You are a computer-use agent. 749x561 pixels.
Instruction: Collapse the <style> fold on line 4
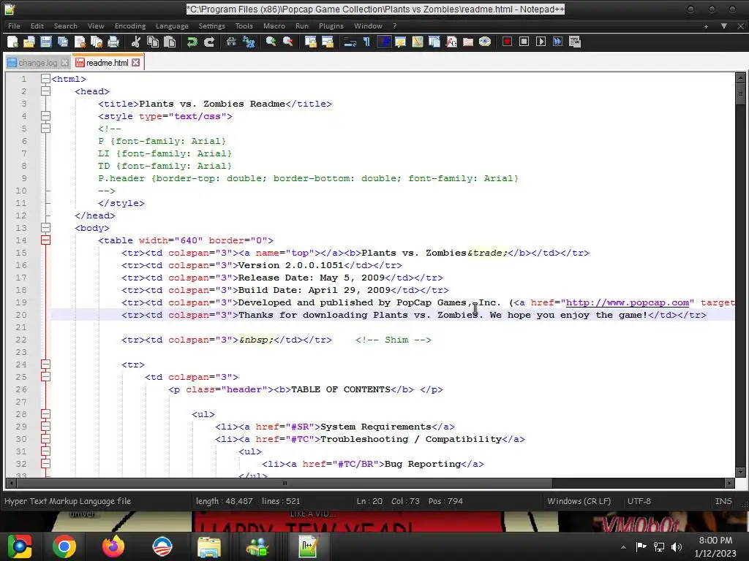(45, 116)
